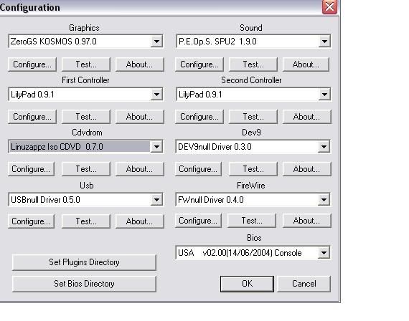Test the Cdvdrom plugin

[x=86, y=169]
